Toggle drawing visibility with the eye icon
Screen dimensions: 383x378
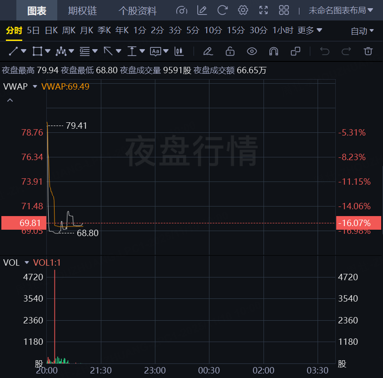pyautogui.click(x=252, y=51)
